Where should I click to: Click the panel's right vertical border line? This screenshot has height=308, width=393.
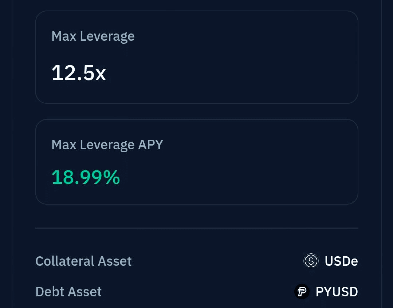[x=382, y=154]
